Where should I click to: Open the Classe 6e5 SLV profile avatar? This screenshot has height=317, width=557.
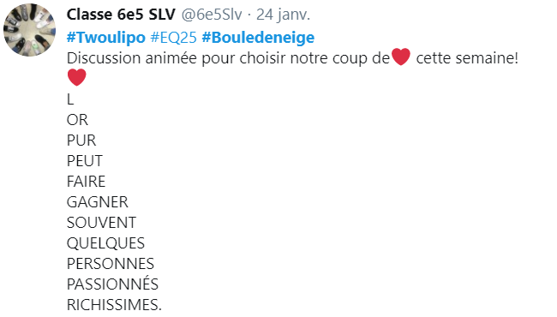point(29,30)
